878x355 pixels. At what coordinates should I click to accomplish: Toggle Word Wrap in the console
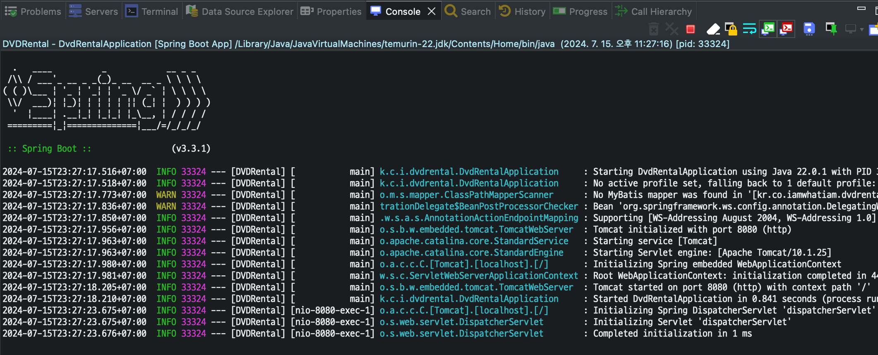point(749,29)
